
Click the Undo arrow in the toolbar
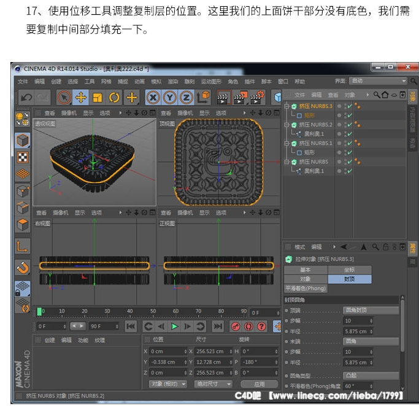tap(26, 98)
